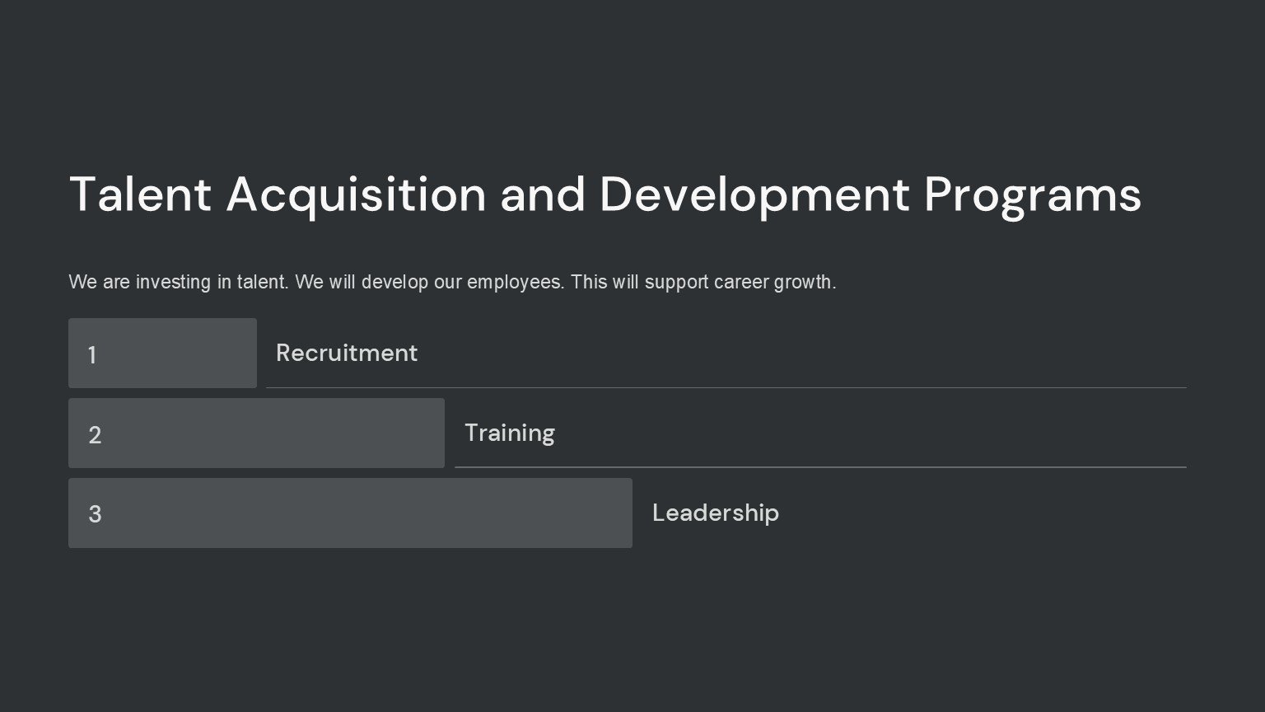Select the widest gray bar numbered 3
This screenshot has height=712, width=1265.
click(350, 513)
